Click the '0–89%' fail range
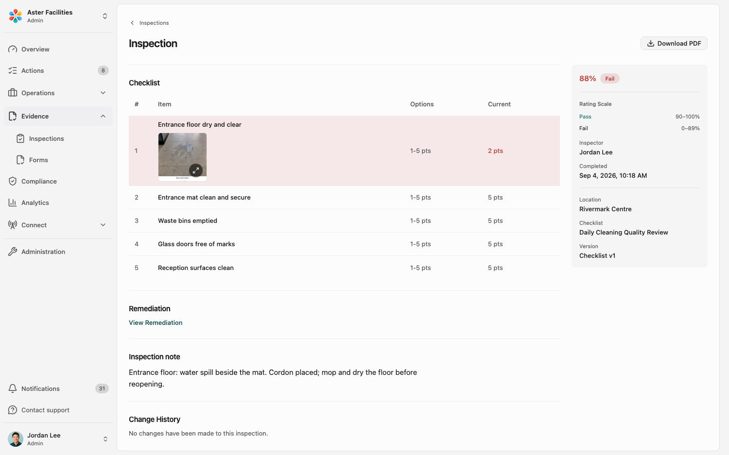This screenshot has width=729, height=455. pos(690,128)
